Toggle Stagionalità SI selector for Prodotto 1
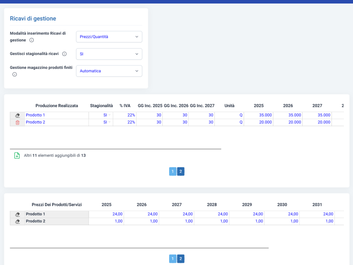This screenshot has width=353, height=265. (x=101, y=115)
